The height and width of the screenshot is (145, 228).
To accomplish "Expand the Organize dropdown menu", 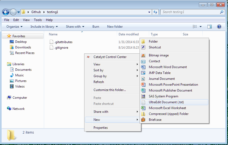I will click(x=14, y=27).
